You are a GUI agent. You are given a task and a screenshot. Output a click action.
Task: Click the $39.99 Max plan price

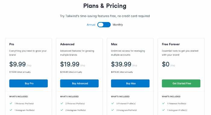pyautogui.click(x=121, y=64)
